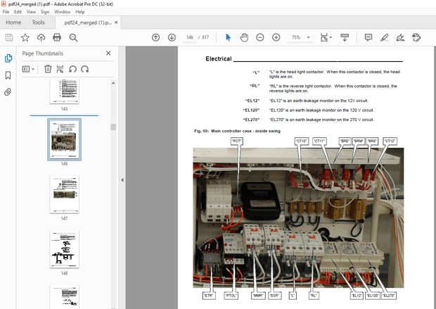Switch to the Home tab
Image resolution: width=436 pixels, height=309 pixels.
tap(13, 23)
